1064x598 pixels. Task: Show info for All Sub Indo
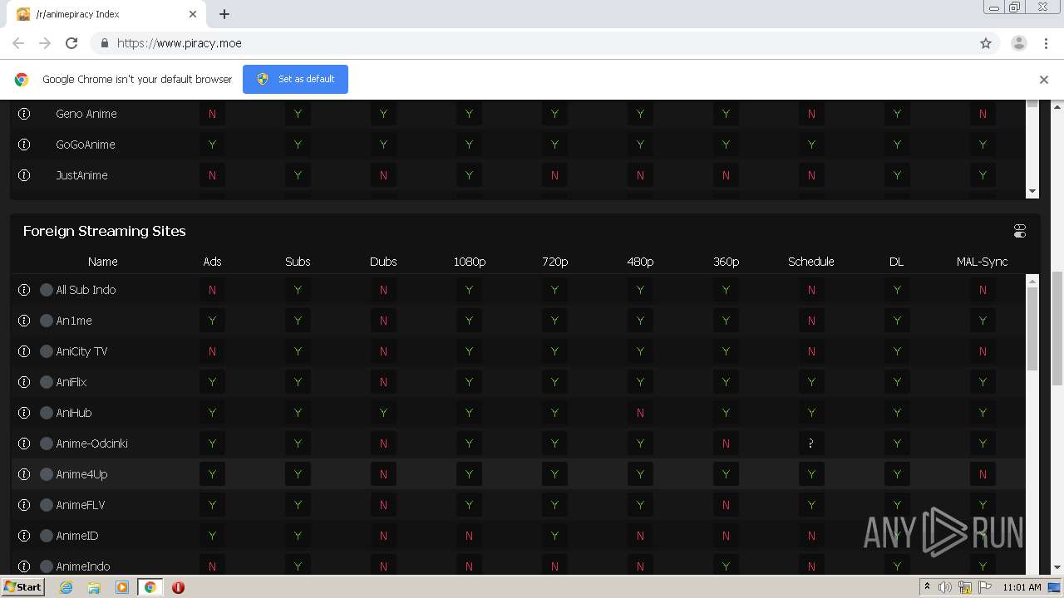click(x=24, y=290)
